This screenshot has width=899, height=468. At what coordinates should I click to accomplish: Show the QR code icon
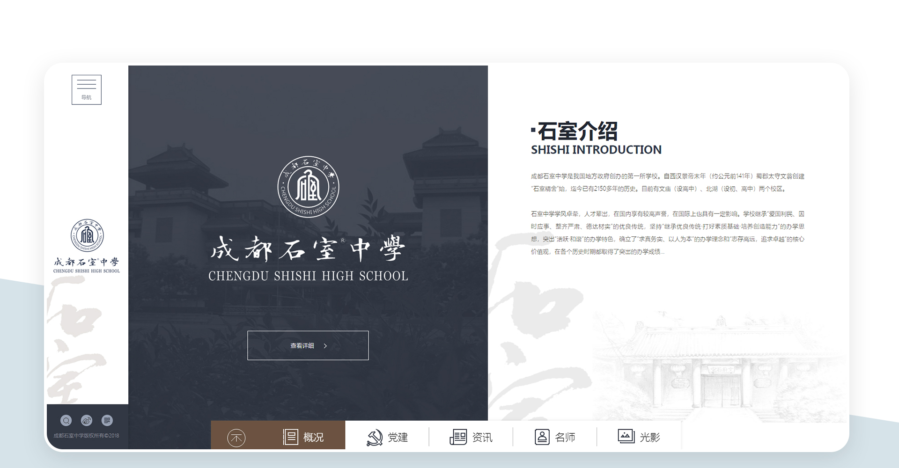107,420
